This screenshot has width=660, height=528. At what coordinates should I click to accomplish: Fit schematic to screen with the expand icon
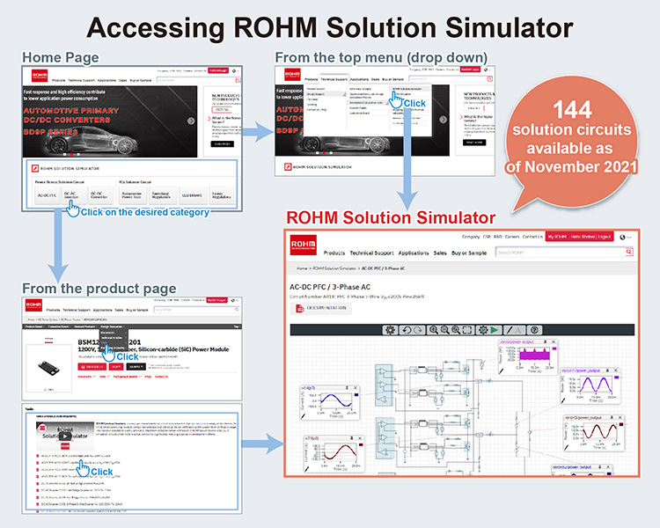click(467, 330)
